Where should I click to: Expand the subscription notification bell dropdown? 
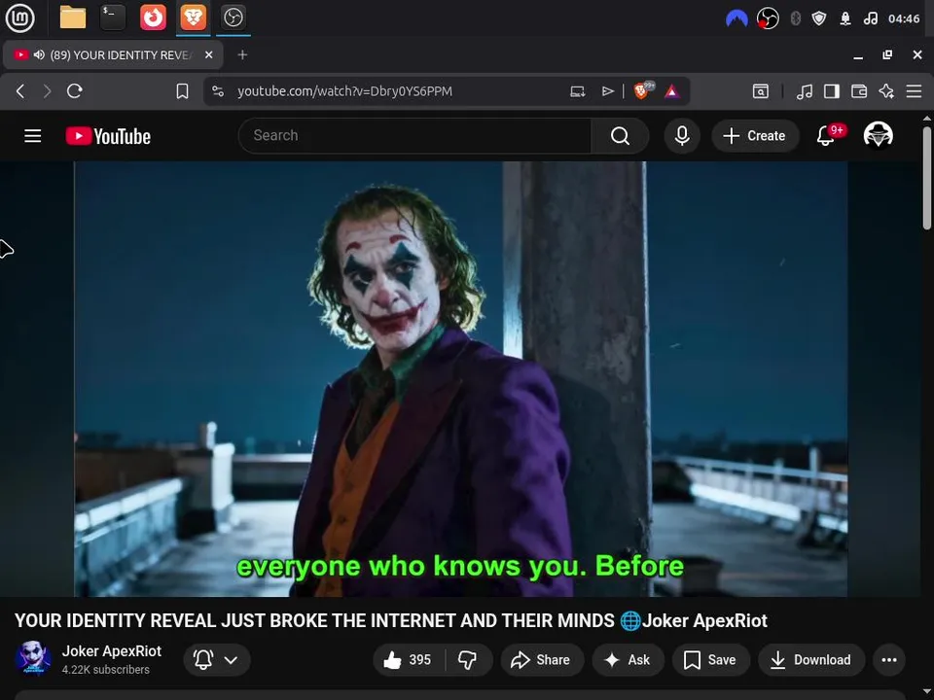pos(216,659)
